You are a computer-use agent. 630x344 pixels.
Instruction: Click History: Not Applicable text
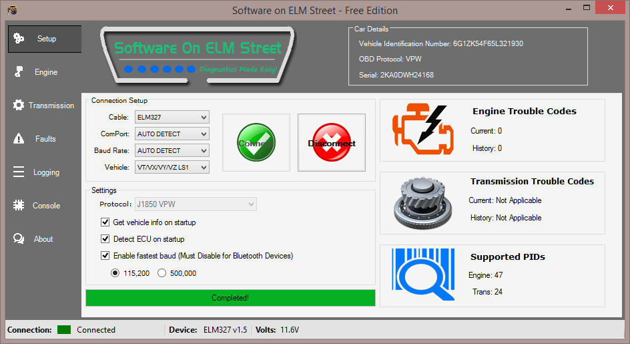click(506, 218)
